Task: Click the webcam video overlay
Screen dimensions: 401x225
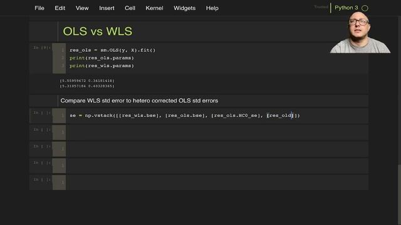Action: pos(360,32)
